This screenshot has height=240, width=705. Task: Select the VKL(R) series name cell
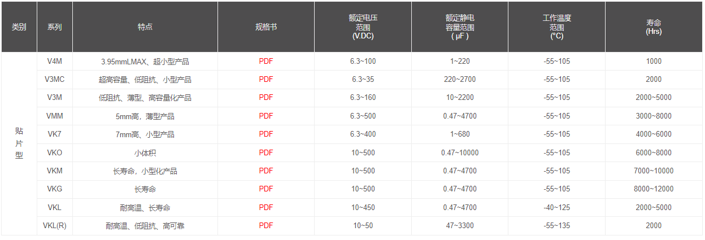tap(55, 226)
